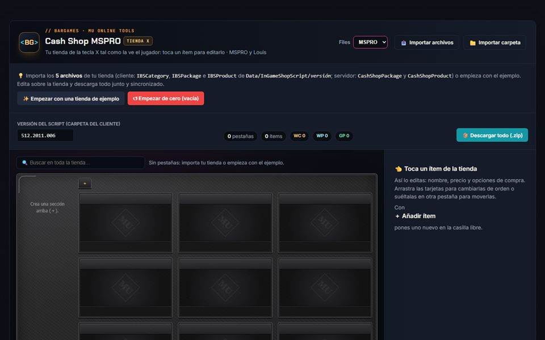
Task: Click the 'TIENDA X' badge
Action: [138, 41]
